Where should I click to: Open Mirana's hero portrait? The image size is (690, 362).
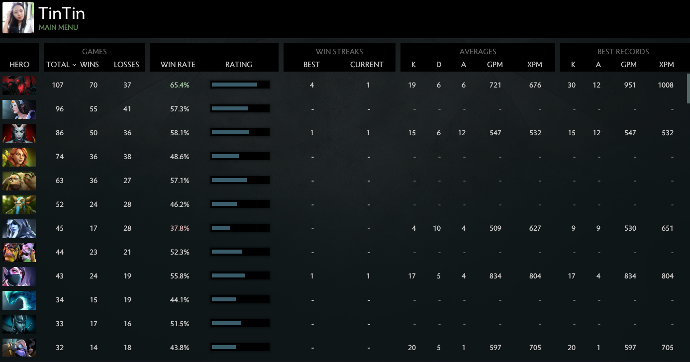click(19, 109)
